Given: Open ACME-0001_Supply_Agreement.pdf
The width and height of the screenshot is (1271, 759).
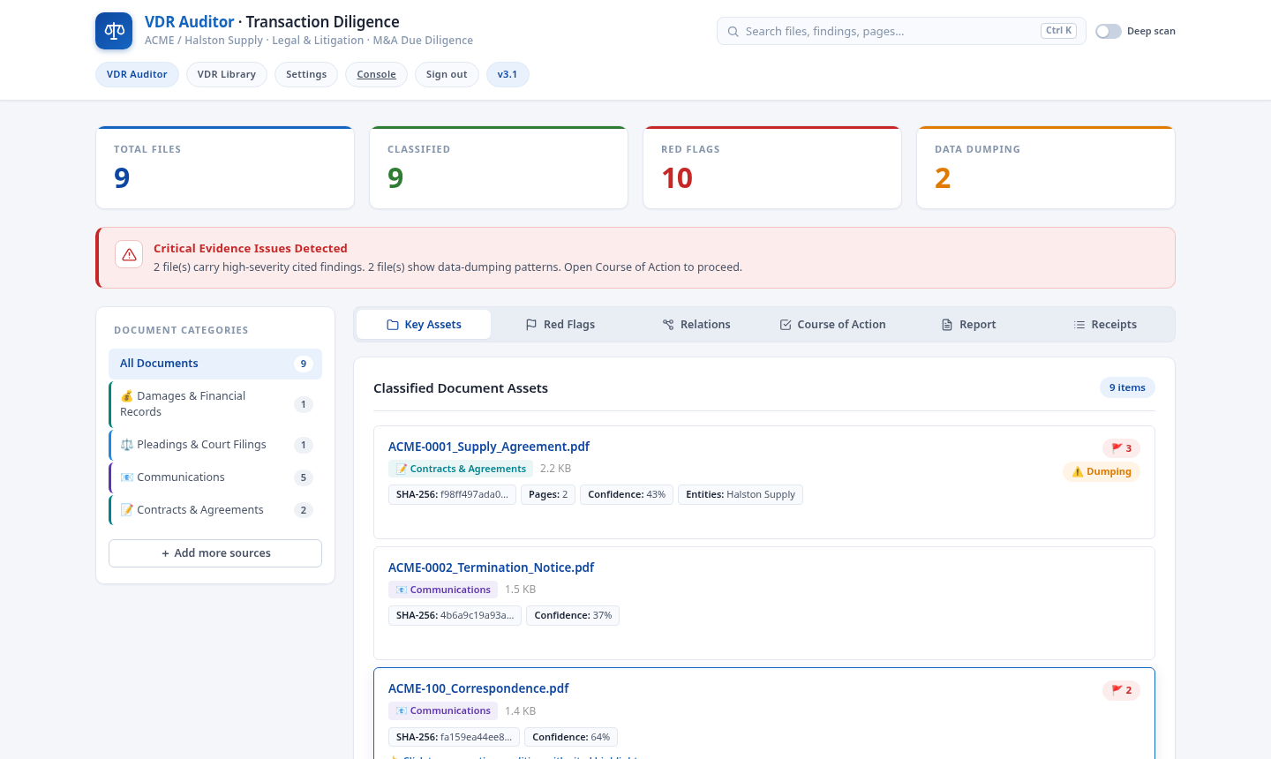Looking at the screenshot, I should coord(489,447).
